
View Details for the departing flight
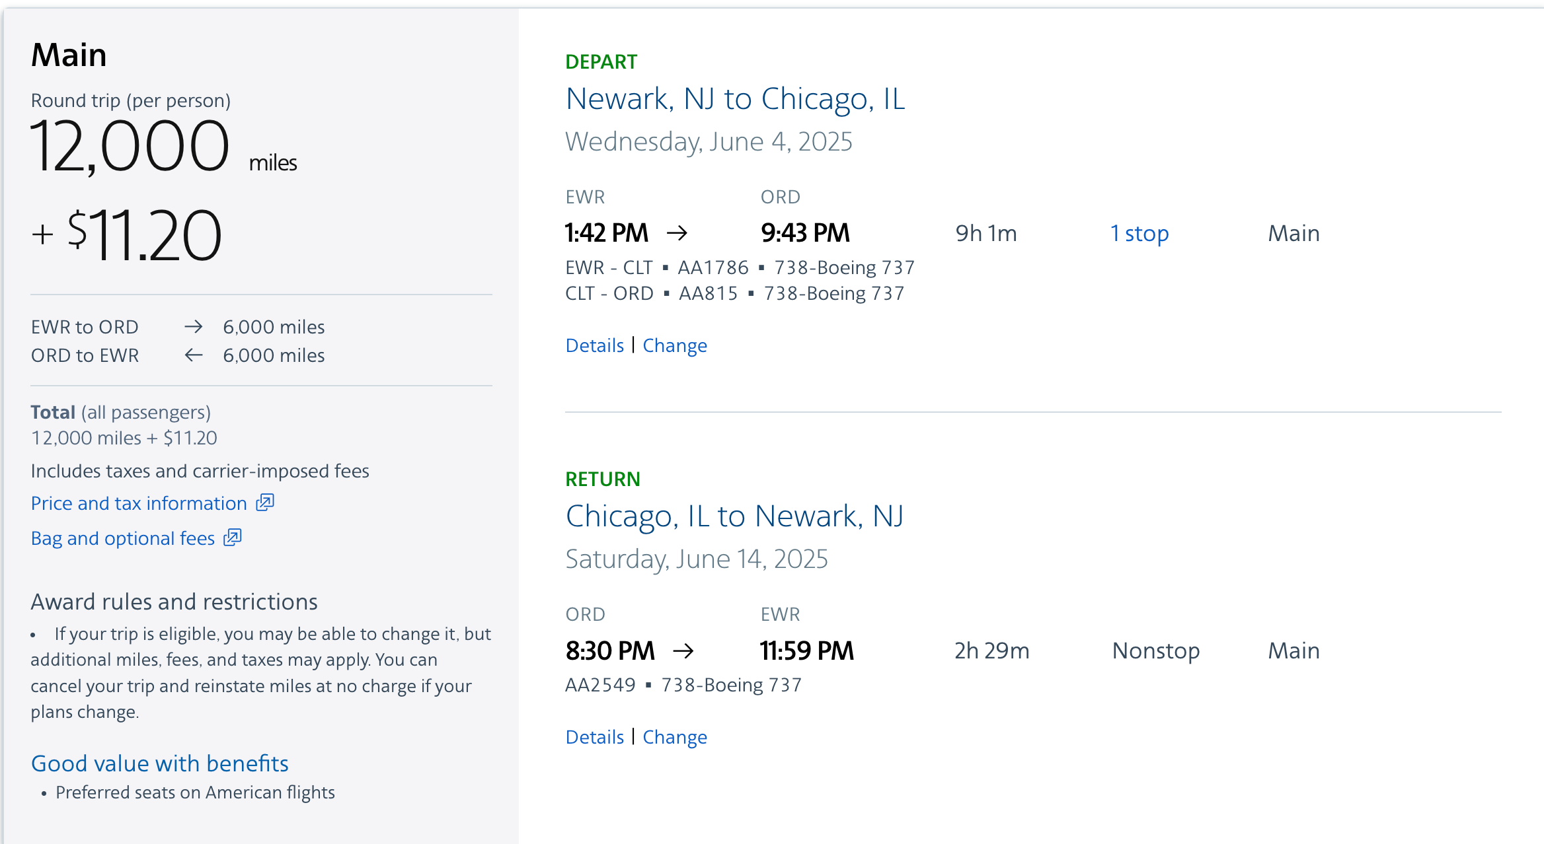[594, 345]
